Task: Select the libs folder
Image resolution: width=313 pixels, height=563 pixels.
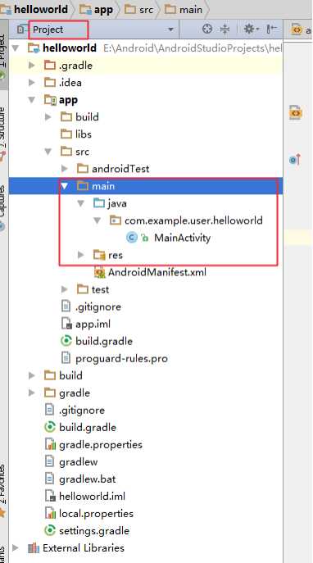Action: [84, 134]
